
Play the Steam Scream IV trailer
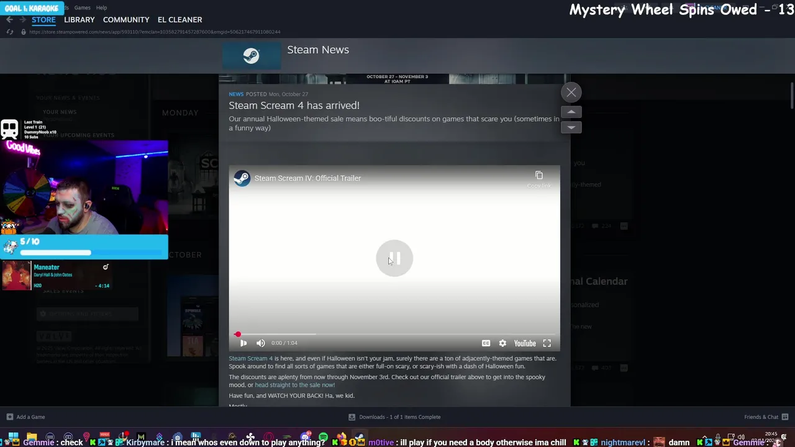pos(243,343)
